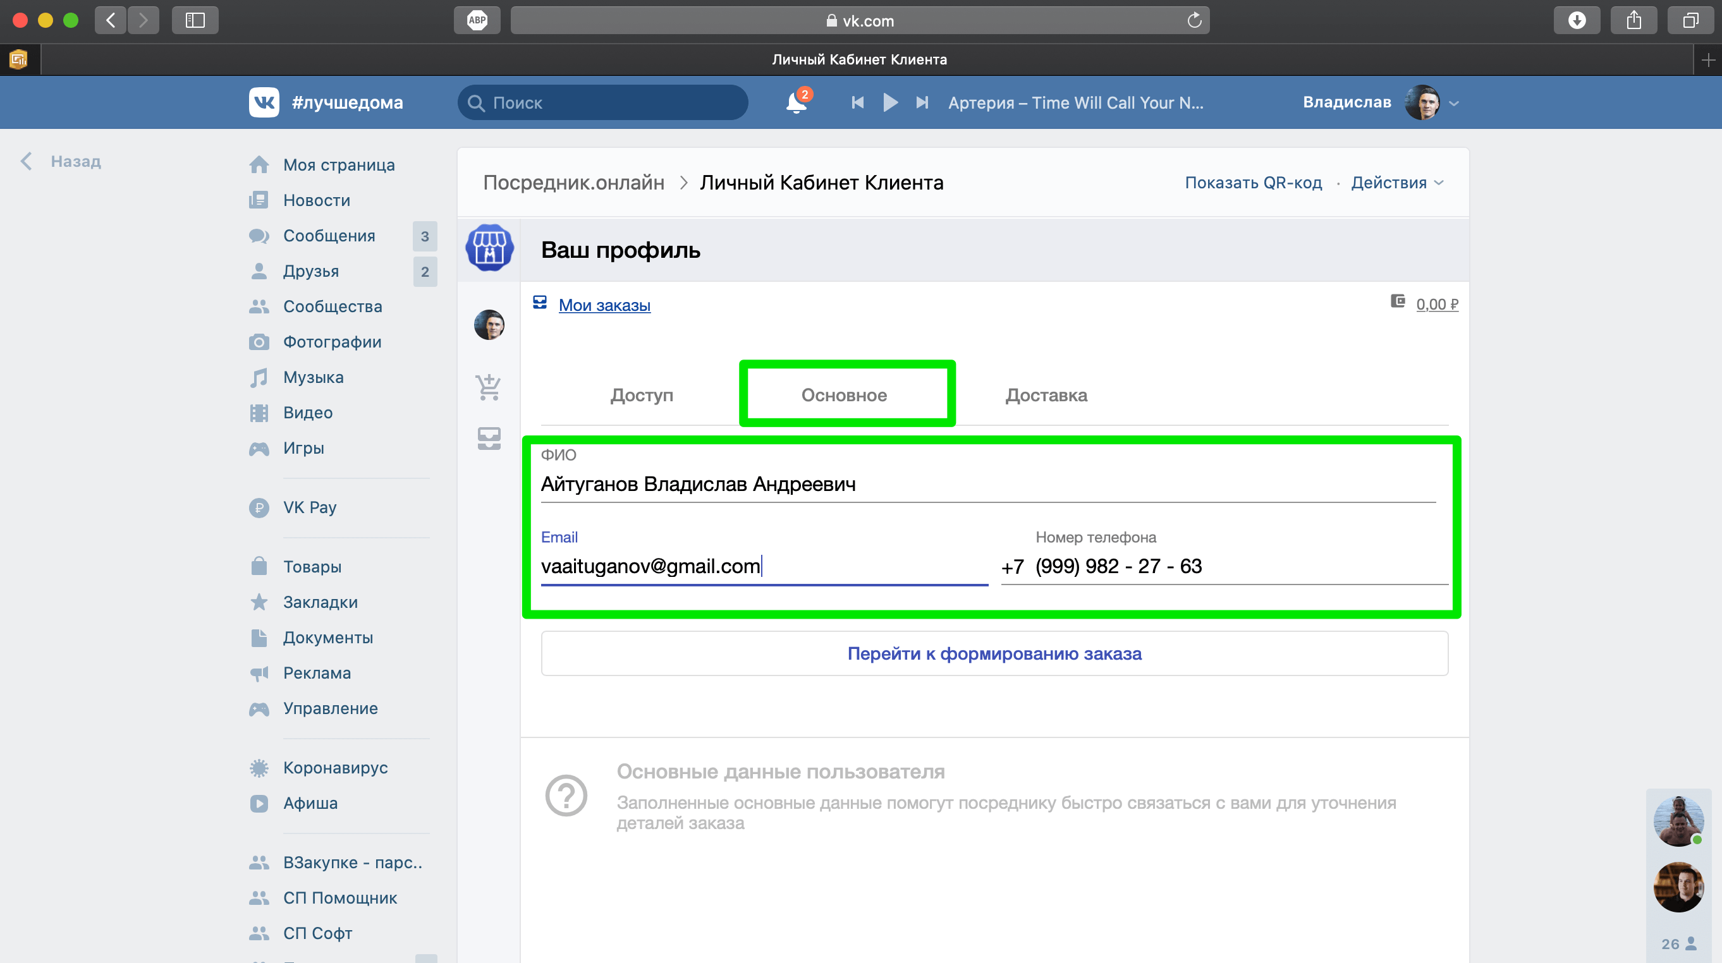The height and width of the screenshot is (963, 1722).
Task: Toggle the Safari sidebar button
Action: [x=195, y=20]
